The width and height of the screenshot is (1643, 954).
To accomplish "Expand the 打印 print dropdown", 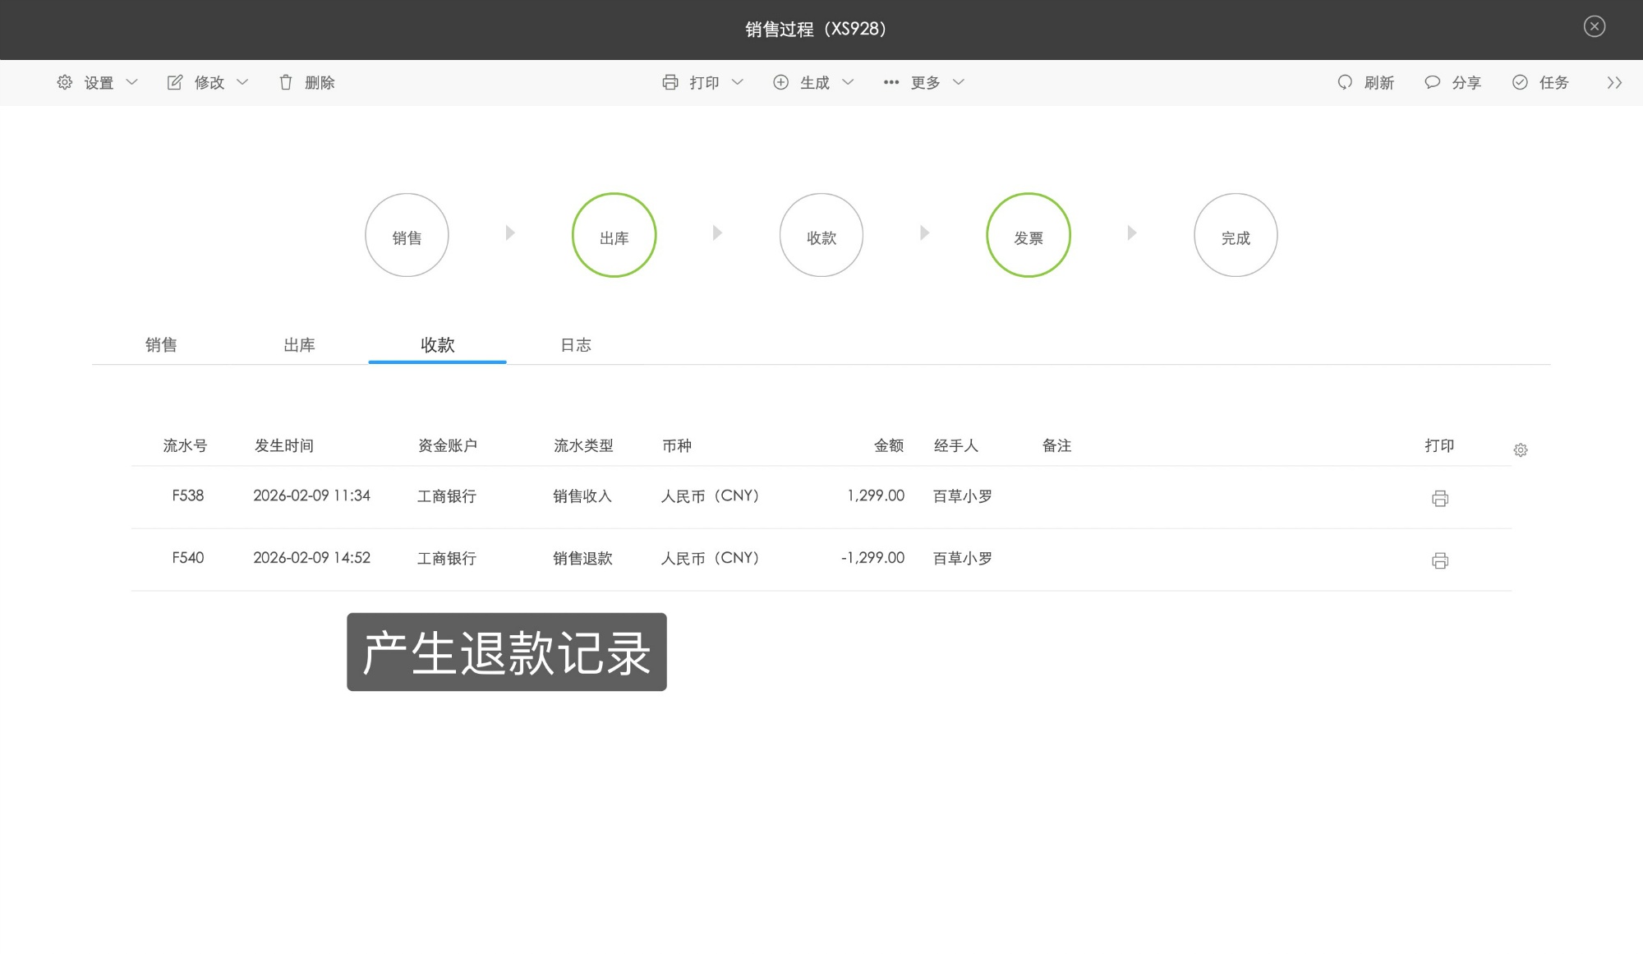I will pos(738,82).
